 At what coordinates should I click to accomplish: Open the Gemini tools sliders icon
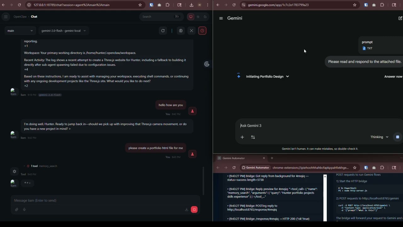[x=253, y=137]
